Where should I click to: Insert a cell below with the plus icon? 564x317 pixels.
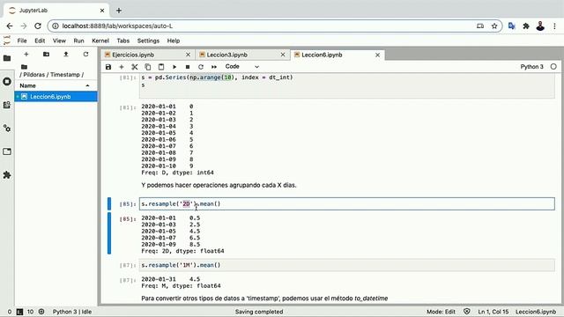click(122, 67)
